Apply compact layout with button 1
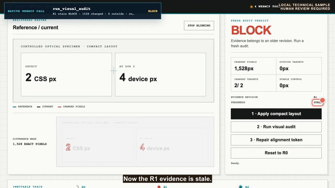 [x=276, y=114]
